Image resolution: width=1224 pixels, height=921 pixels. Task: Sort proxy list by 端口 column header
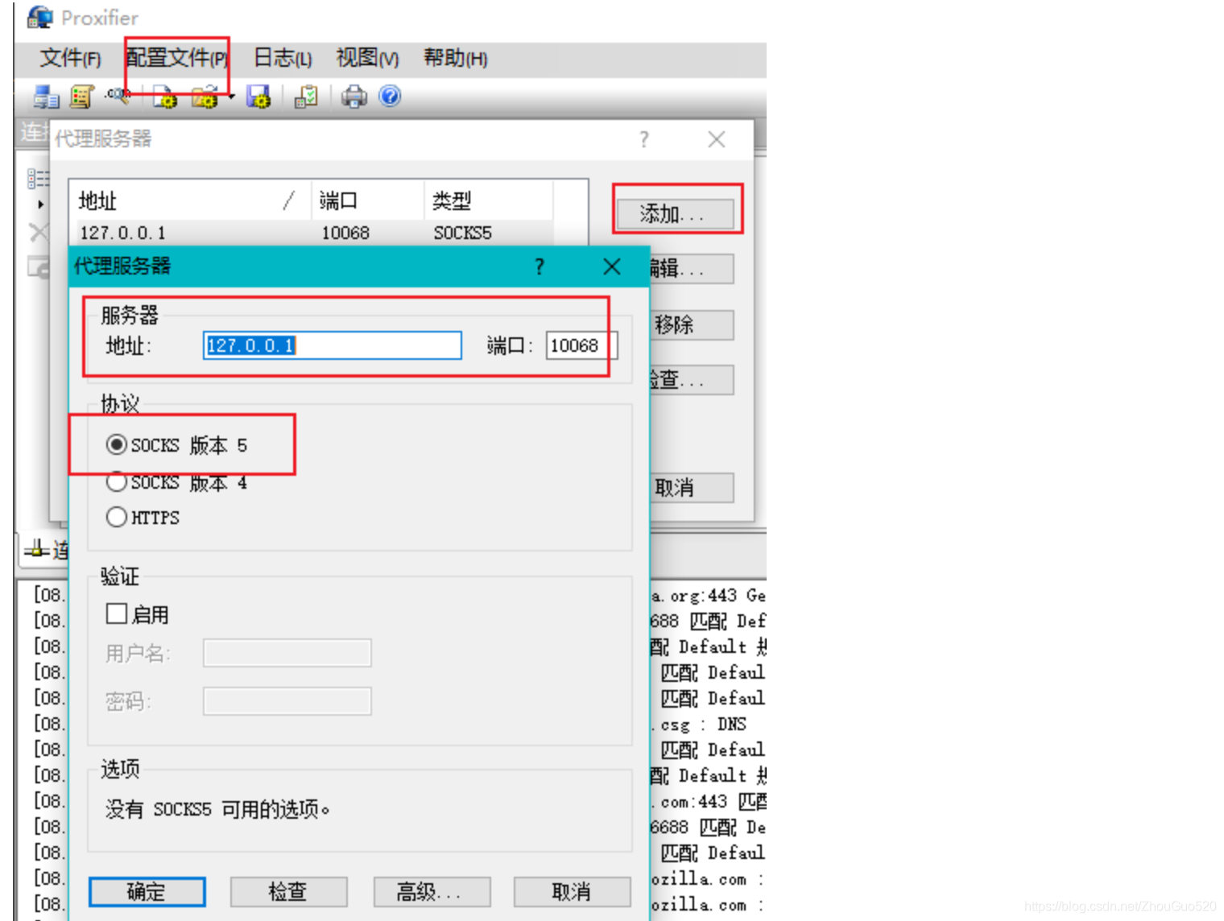coord(367,200)
